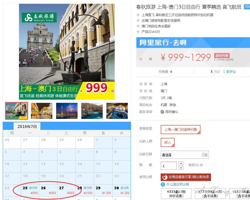The height and width of the screenshot is (200, 250).
Task: View the gondola canal thumbnail
Action: 117,111
